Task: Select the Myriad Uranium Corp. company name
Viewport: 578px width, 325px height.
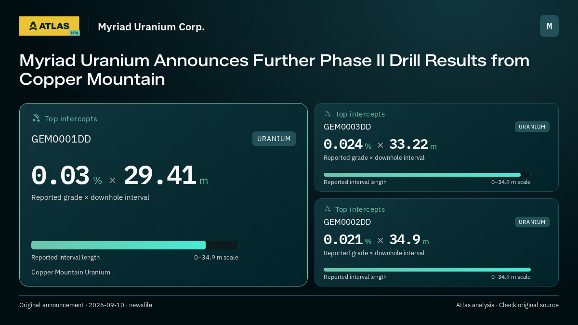Action: (x=151, y=27)
